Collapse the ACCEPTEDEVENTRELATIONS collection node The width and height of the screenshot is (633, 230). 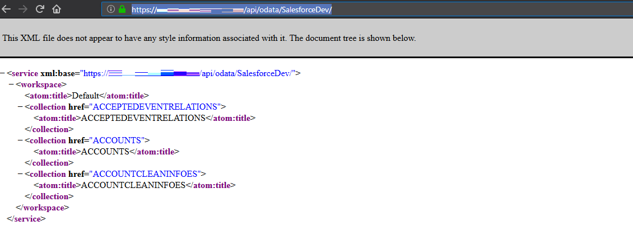pos(20,106)
